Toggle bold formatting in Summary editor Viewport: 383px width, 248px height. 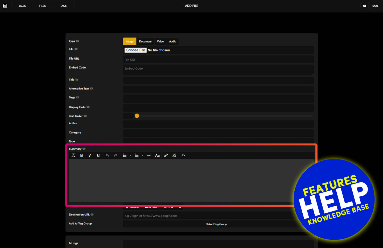pyautogui.click(x=81, y=155)
